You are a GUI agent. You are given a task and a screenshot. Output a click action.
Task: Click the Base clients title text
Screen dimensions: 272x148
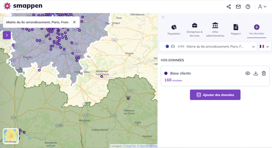tap(180, 73)
